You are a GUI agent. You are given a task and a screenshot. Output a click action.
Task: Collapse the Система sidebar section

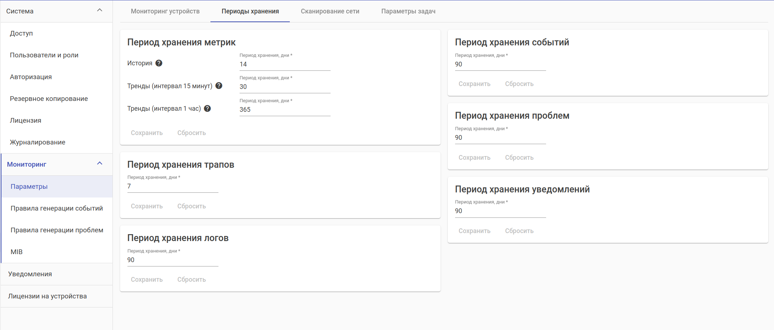pyautogui.click(x=99, y=11)
